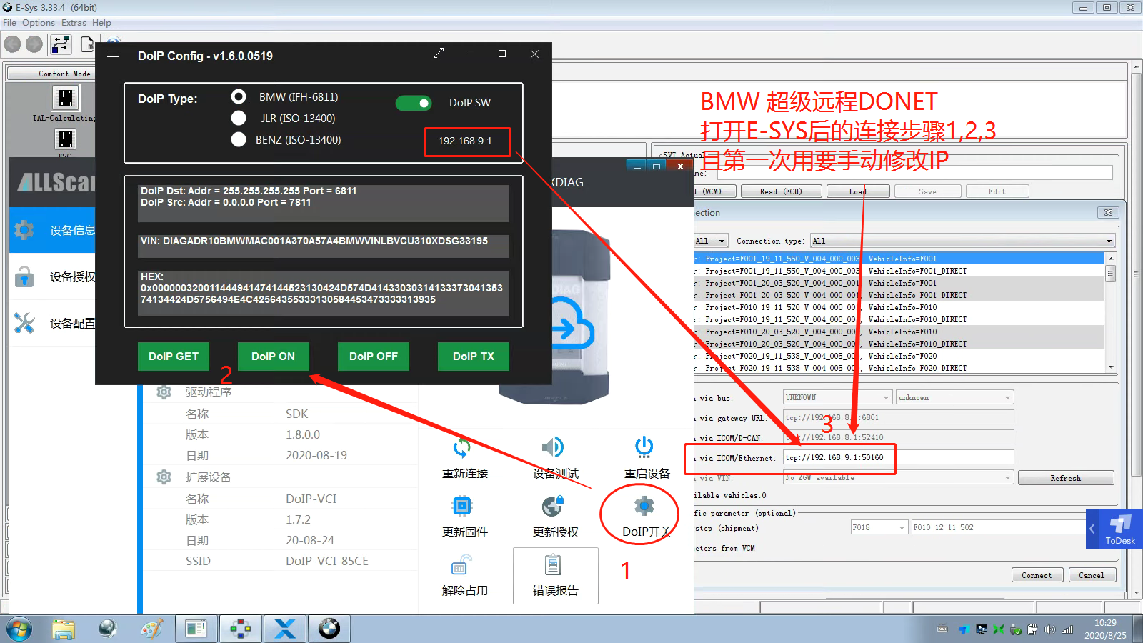Image resolution: width=1143 pixels, height=643 pixels.
Task: Select BENZ (ISO-13400) DoIP type
Action: point(239,139)
